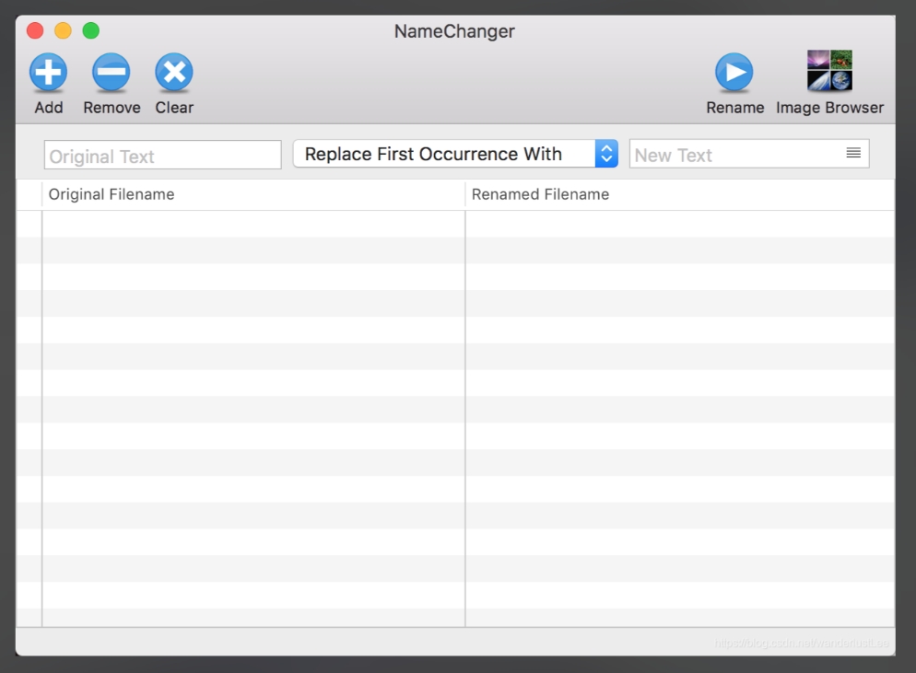Focus the Original Text field

163,156
